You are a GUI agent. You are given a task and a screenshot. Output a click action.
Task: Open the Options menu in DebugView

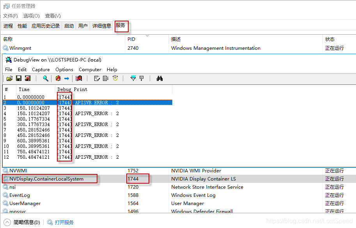pyautogui.click(x=64, y=70)
